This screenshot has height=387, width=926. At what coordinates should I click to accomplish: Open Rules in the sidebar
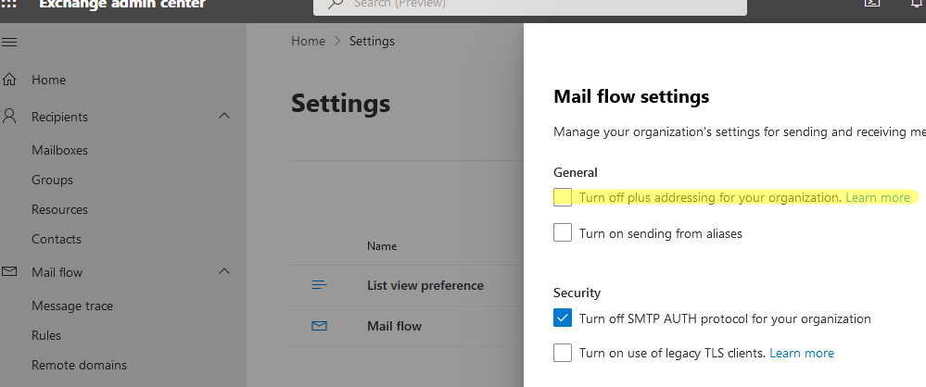point(46,335)
